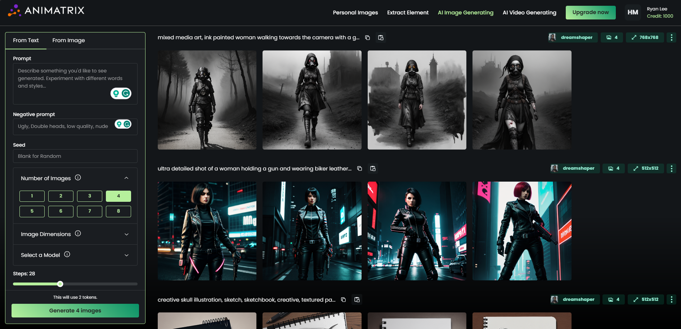The image size is (681, 329).
Task: Click the Credit: 1000 text
Action: point(660,16)
